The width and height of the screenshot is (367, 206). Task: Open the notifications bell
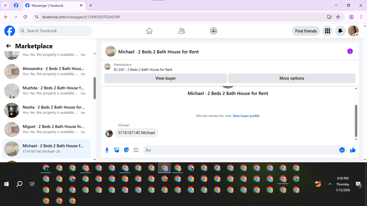pos(340,31)
